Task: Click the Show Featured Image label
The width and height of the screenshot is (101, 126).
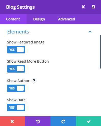Action: 26,42
